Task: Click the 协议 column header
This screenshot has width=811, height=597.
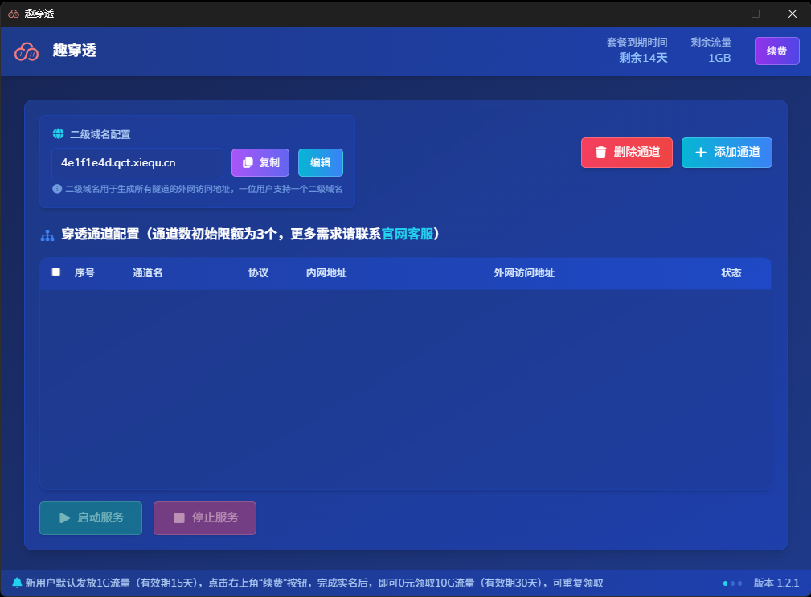Action: click(x=258, y=273)
